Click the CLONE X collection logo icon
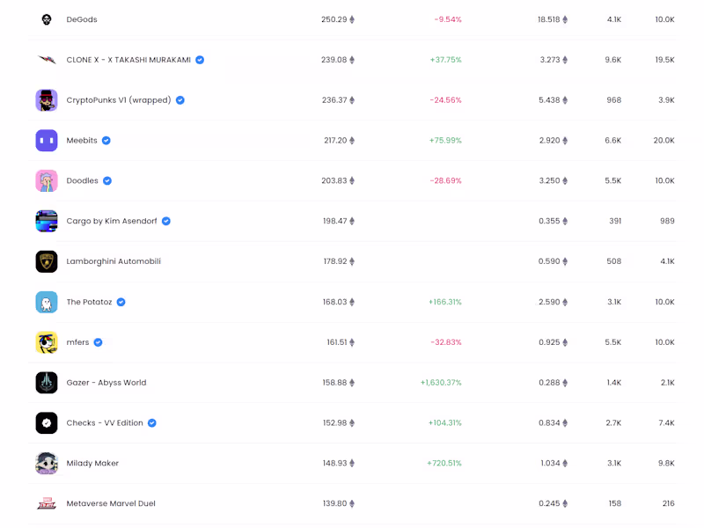This screenshot has width=704, height=528. click(x=47, y=60)
